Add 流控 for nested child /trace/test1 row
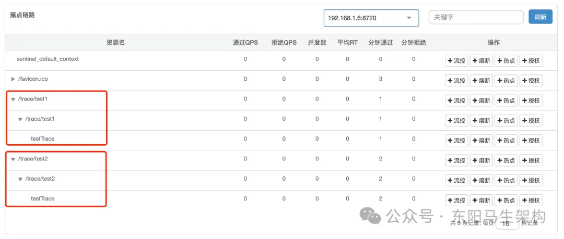Screen dimensions: 564x239 point(456,121)
